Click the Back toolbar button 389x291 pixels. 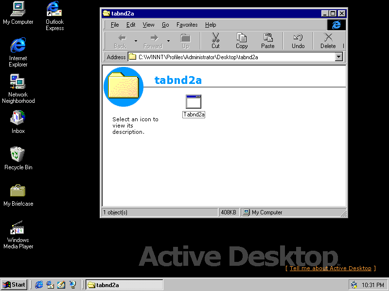[120, 41]
